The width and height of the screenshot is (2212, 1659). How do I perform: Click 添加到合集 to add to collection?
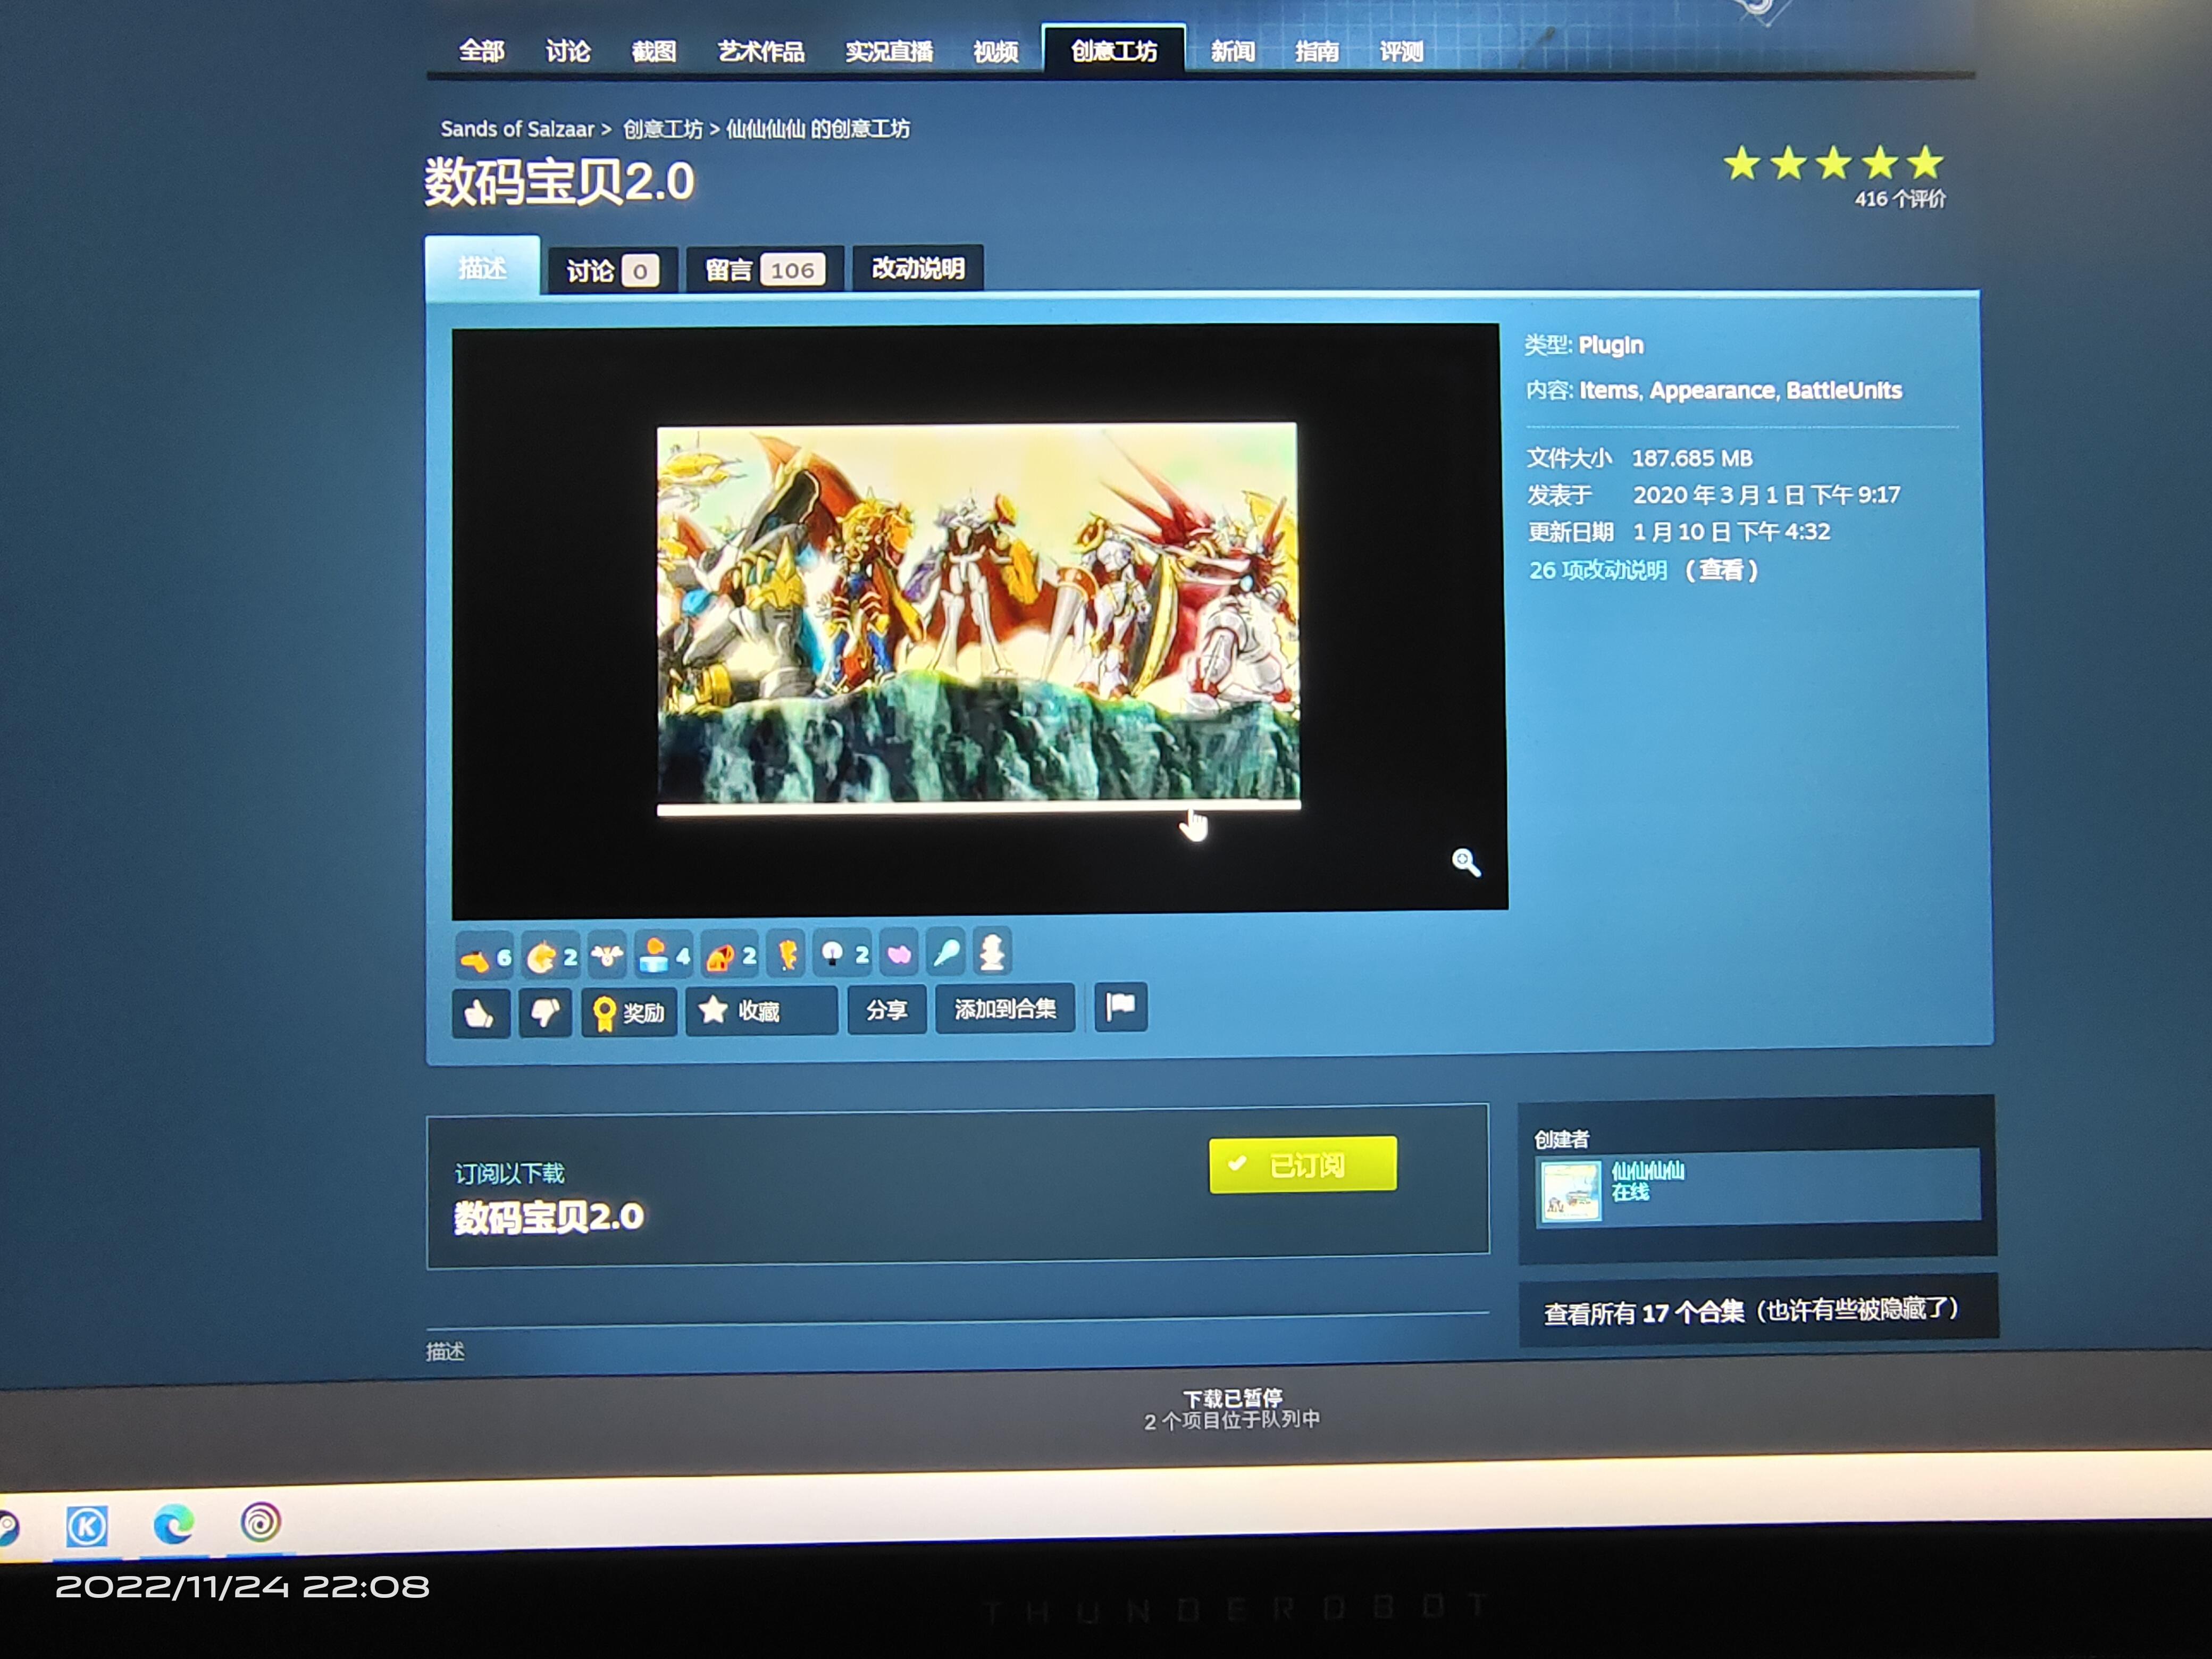(x=1005, y=1008)
